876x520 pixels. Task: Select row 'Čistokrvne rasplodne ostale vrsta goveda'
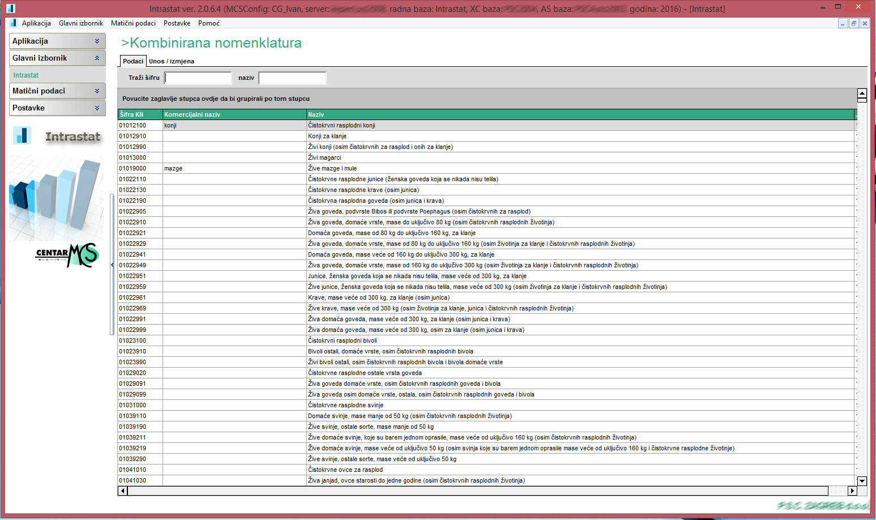[487, 373]
